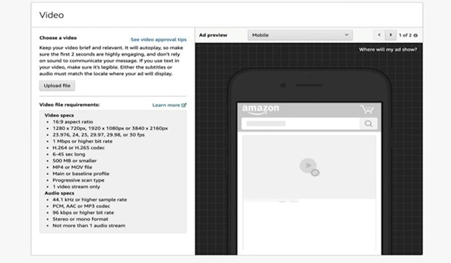Click the '6-45 sec long' requirement
Screen dimensions: 451x263
pyautogui.click(x=69, y=154)
